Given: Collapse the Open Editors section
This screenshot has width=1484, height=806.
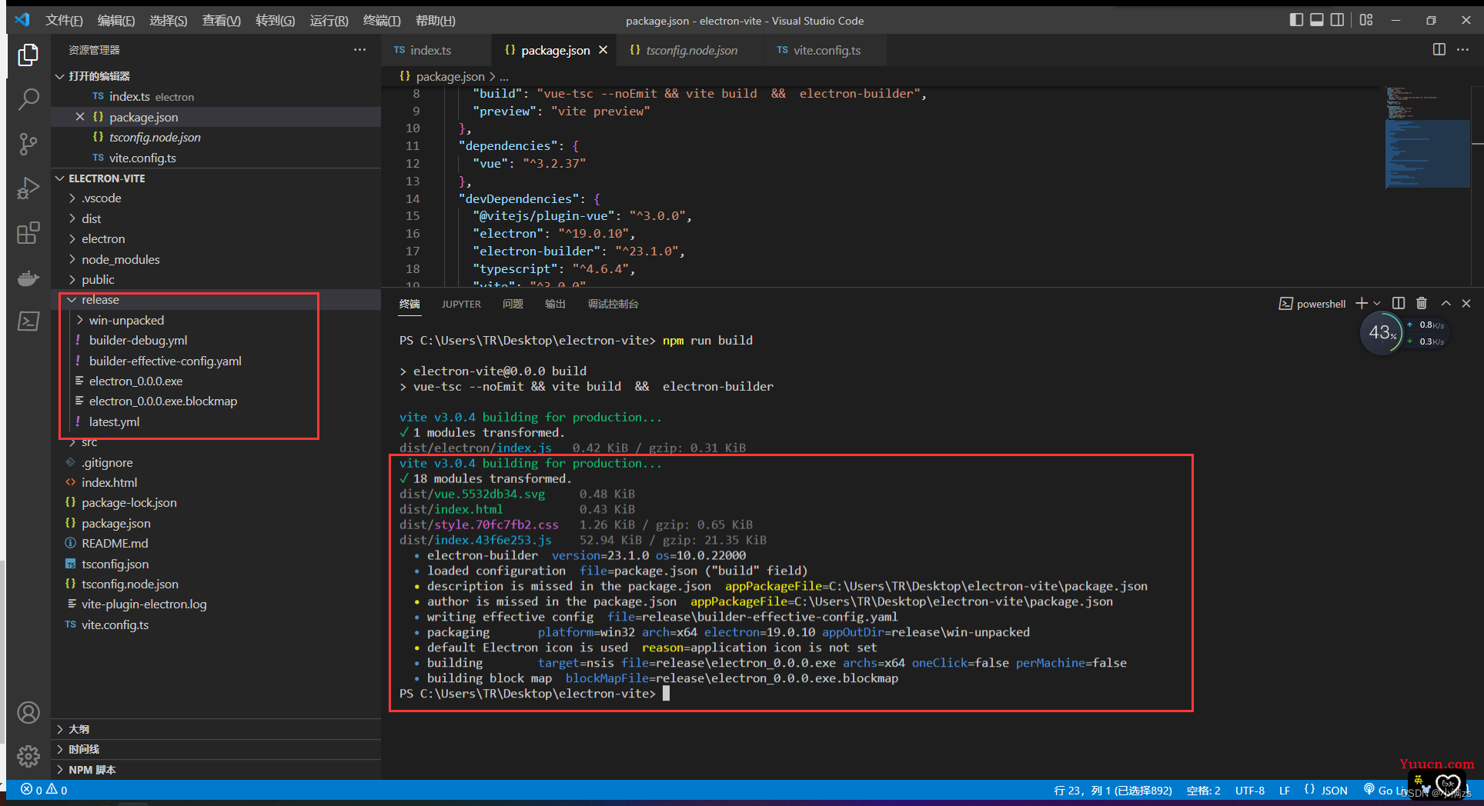Looking at the screenshot, I should pyautogui.click(x=60, y=76).
